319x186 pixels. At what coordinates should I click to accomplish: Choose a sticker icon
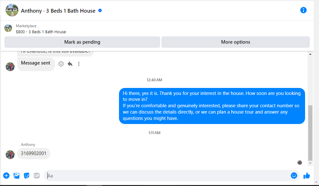point(27,176)
